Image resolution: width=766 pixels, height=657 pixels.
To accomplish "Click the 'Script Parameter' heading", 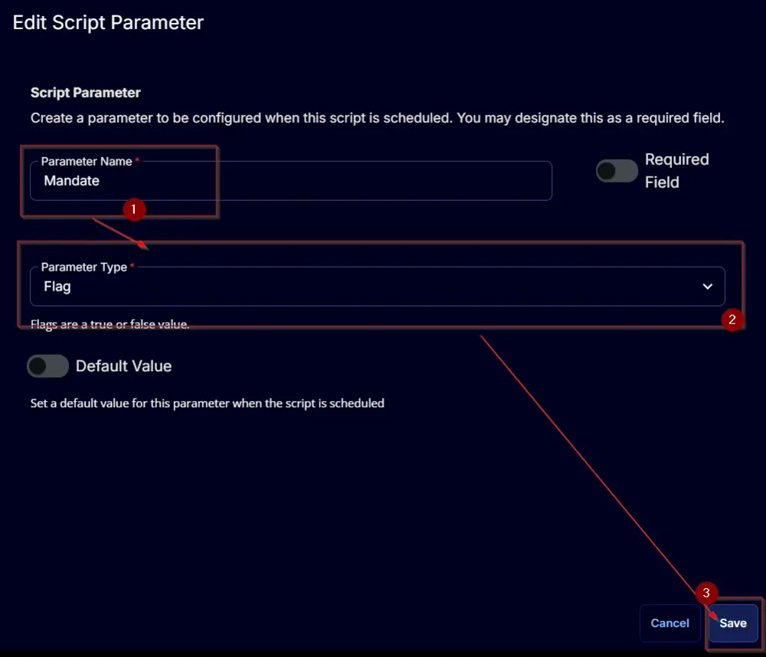I will click(x=86, y=93).
